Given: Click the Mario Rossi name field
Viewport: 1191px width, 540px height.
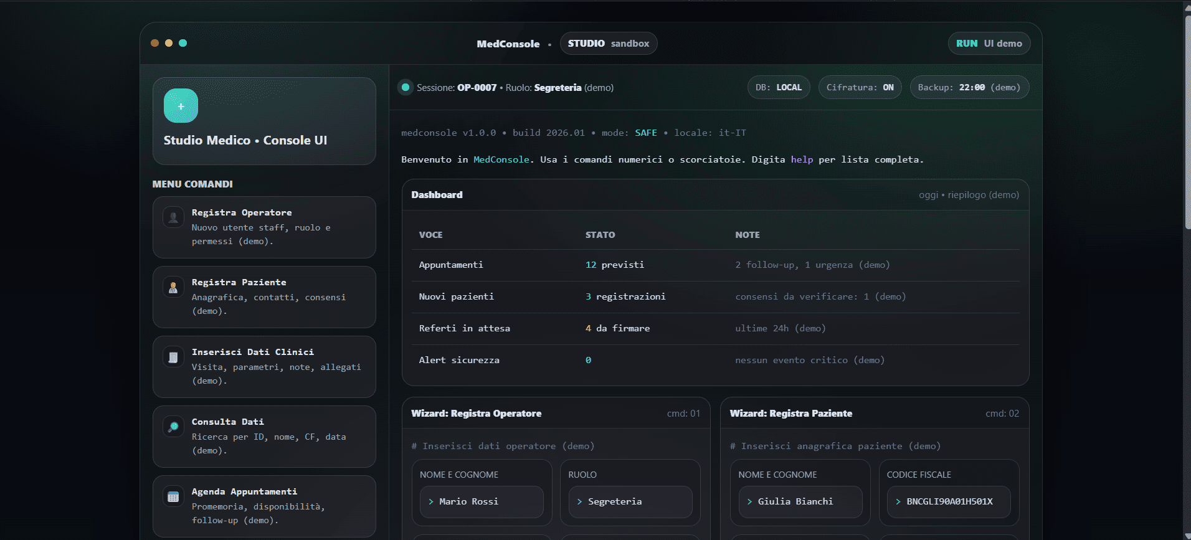Looking at the screenshot, I should 481,502.
